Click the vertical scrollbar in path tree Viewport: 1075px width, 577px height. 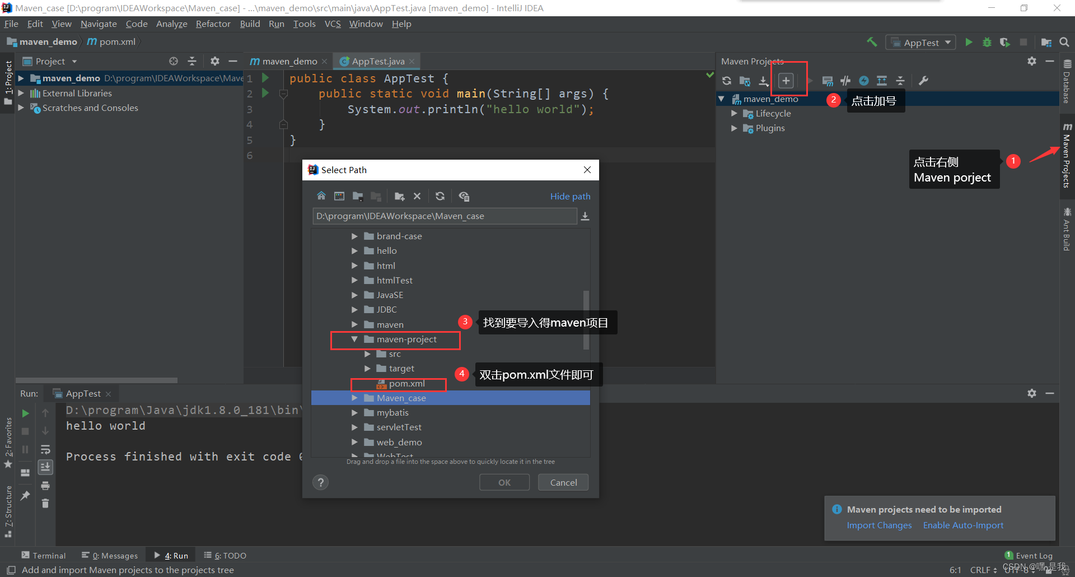coord(586,319)
